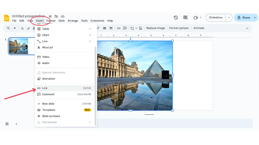This screenshot has height=145, width=259.
Task: Redo the last action
Action: [x=28, y=28]
